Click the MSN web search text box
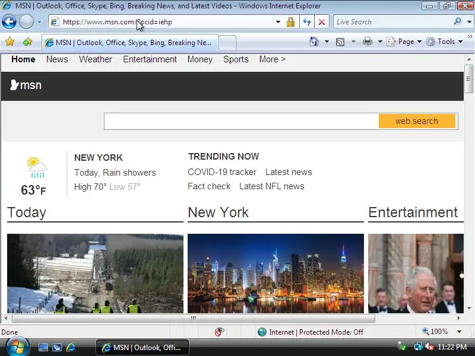The height and width of the screenshot is (356, 475). [241, 121]
